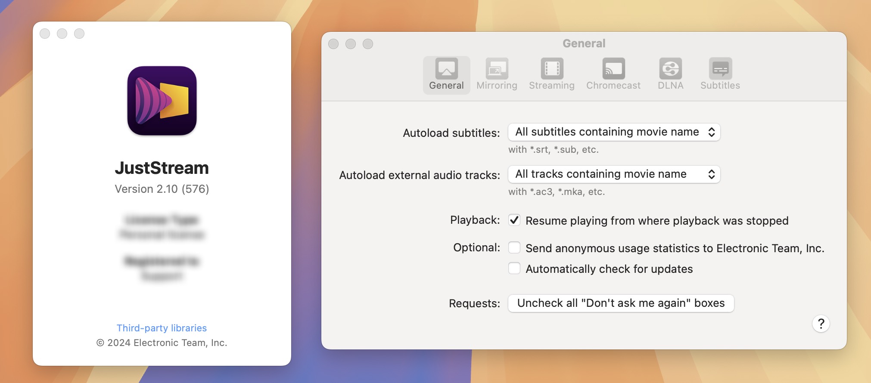This screenshot has width=871, height=383.
Task: Open the Autoload external audio tracks dropdown
Action: tap(614, 174)
